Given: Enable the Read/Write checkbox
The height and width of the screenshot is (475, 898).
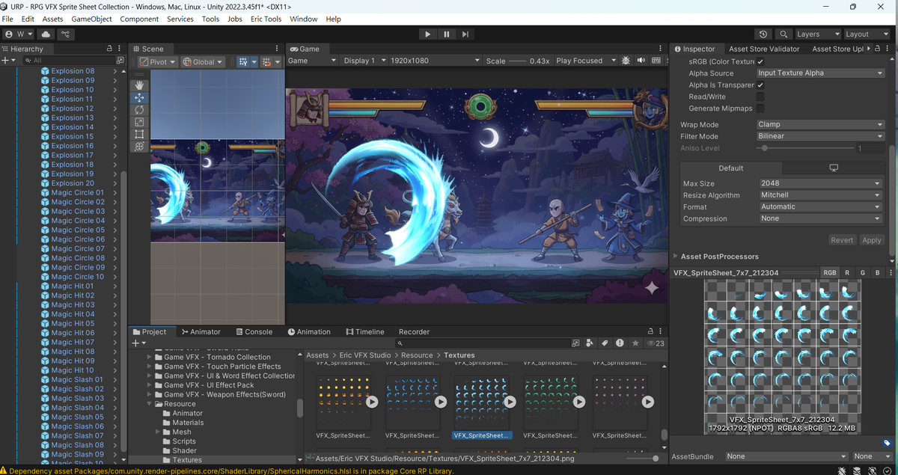Looking at the screenshot, I should 760,96.
